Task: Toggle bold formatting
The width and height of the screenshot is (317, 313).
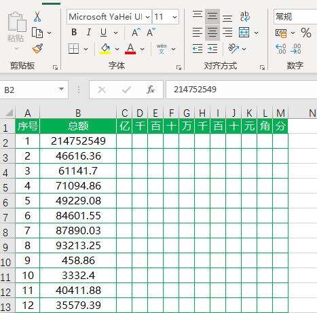Action: pos(74,33)
